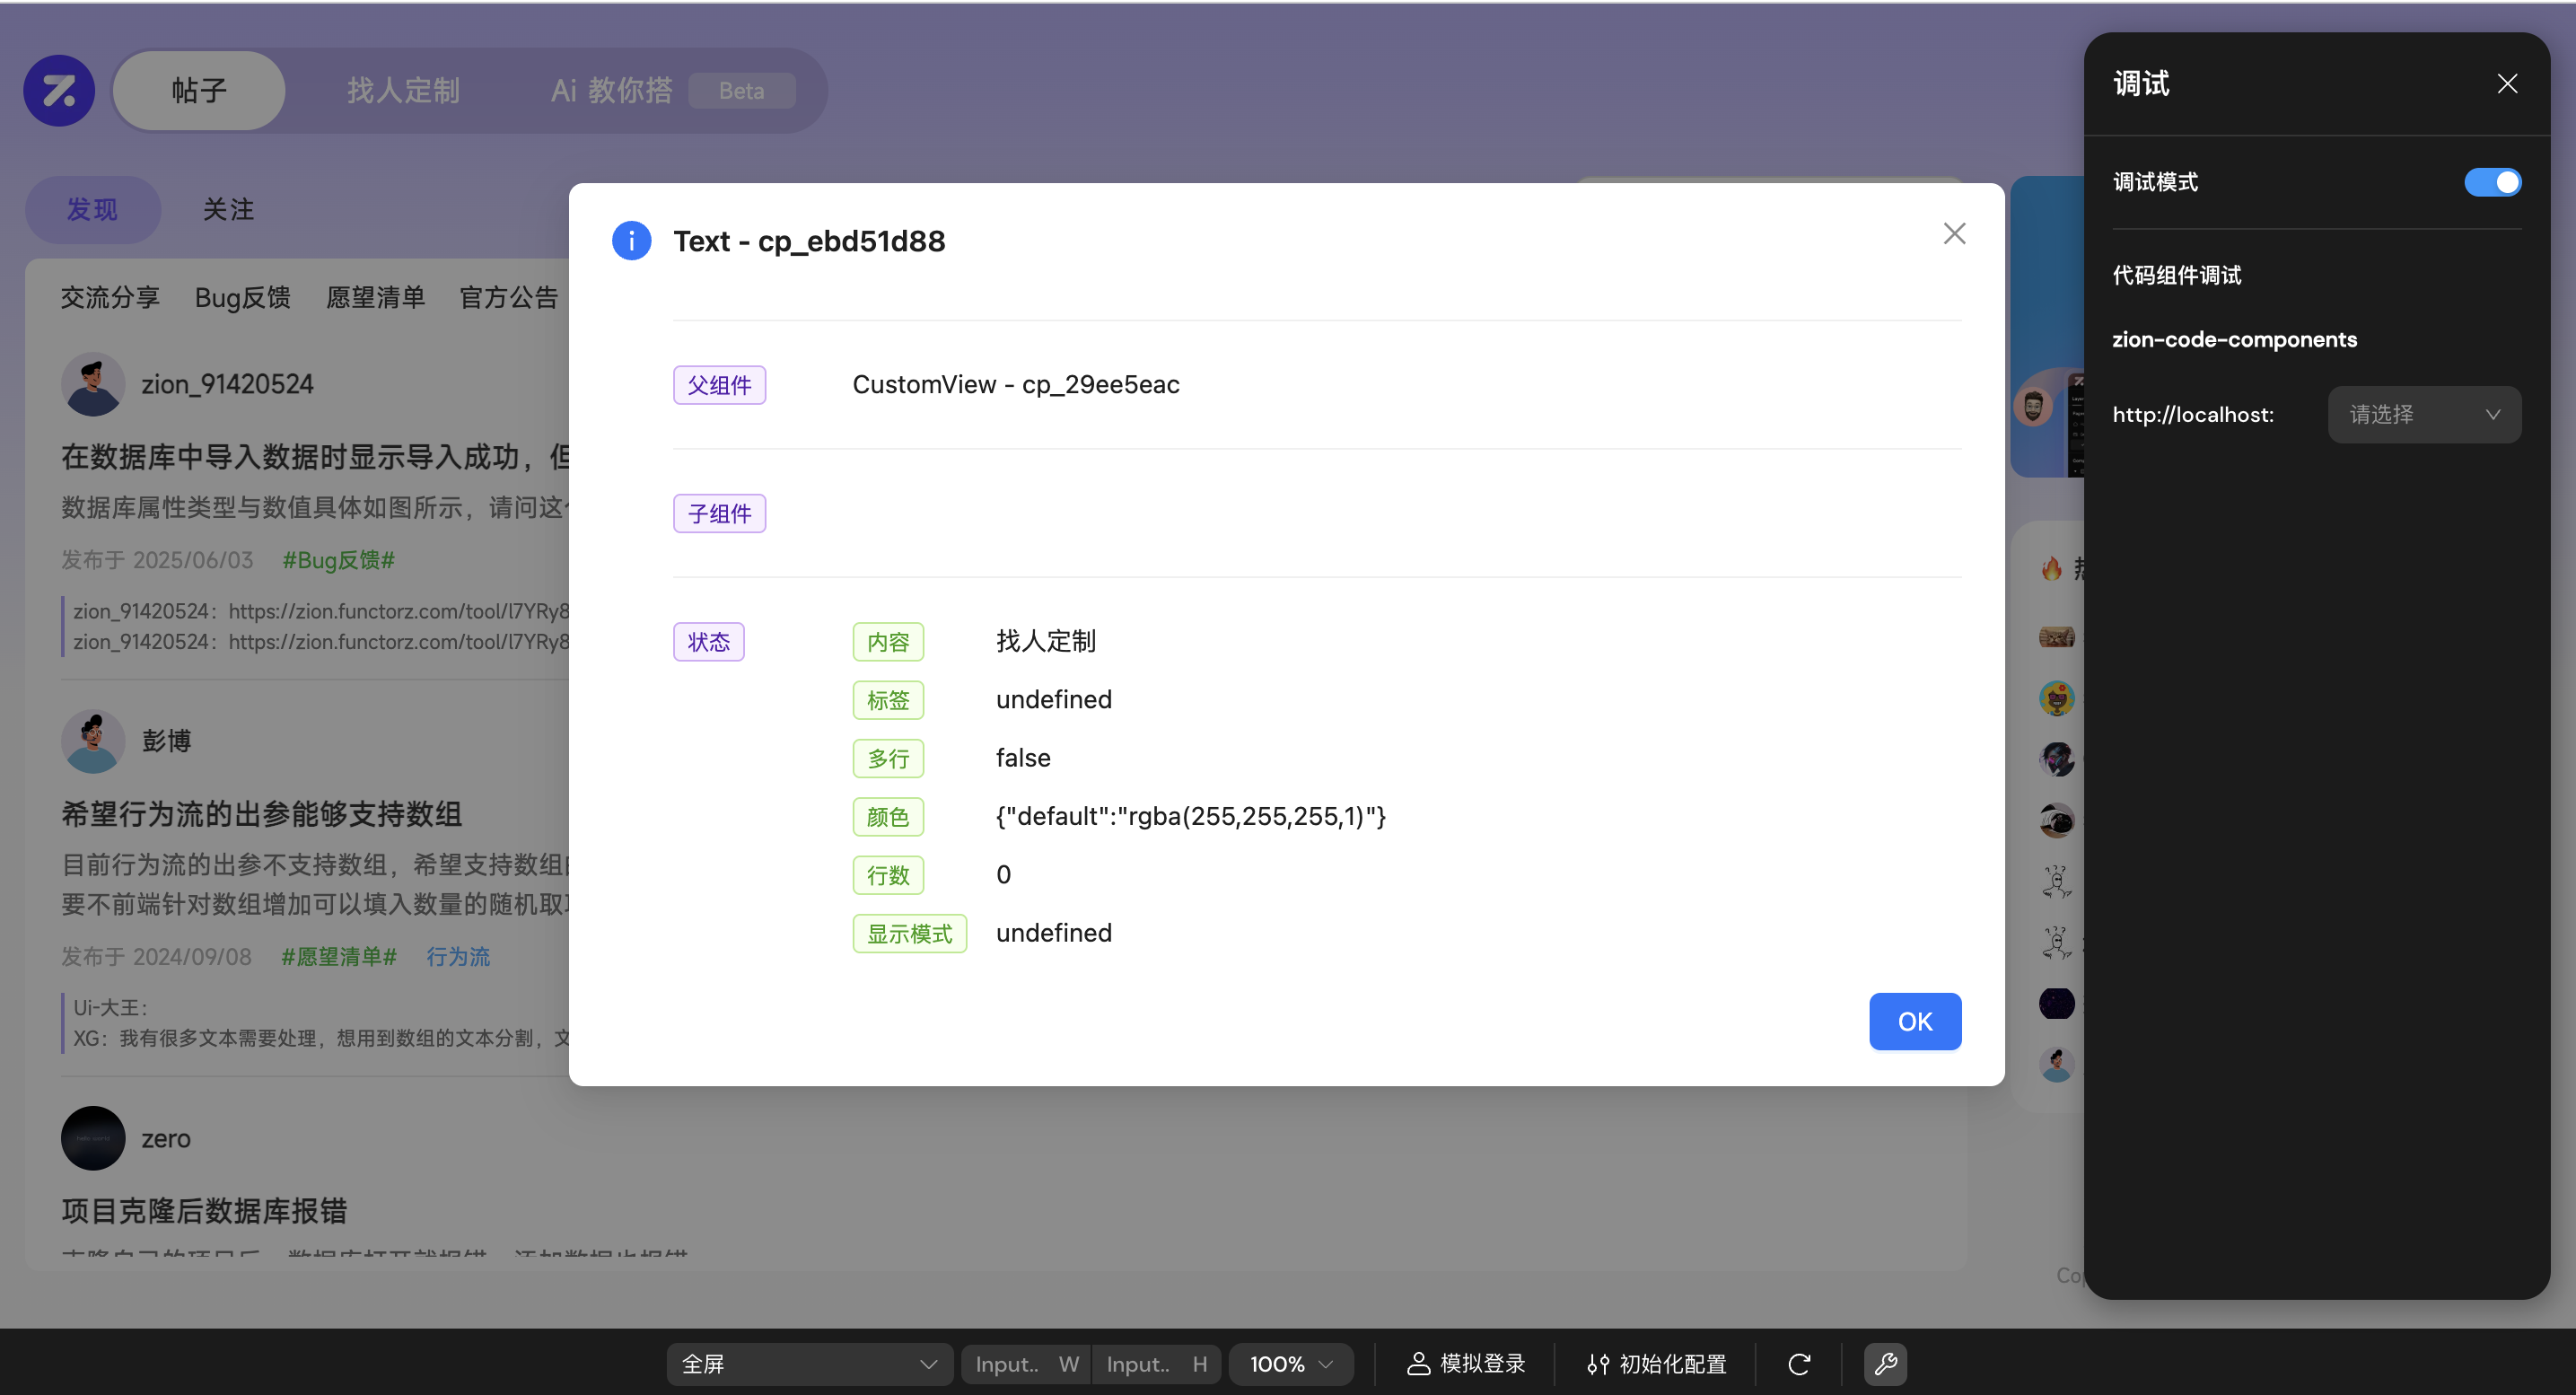The height and width of the screenshot is (1395, 2576).
Task: Click the OK button
Action: pyautogui.click(x=1914, y=1021)
